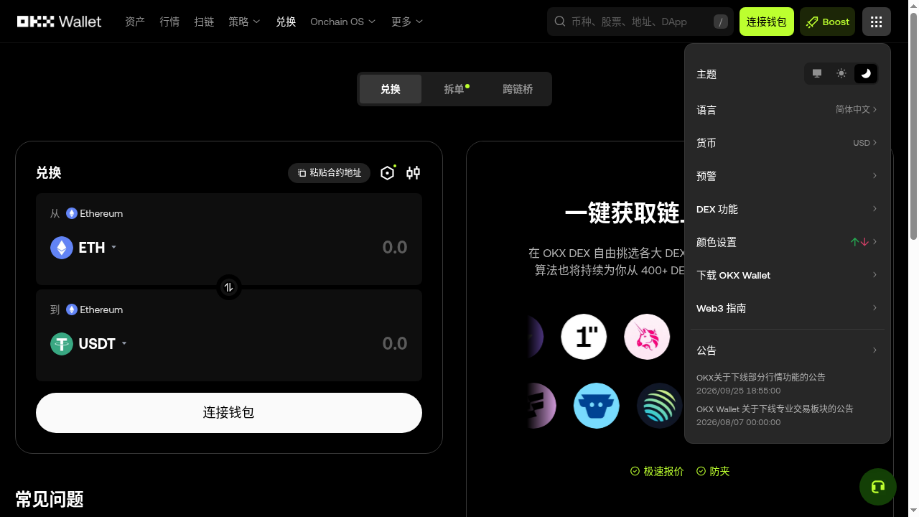This screenshot has height=517, width=919.
Task: Click the 粘贴合约地址 button
Action: 330,173
